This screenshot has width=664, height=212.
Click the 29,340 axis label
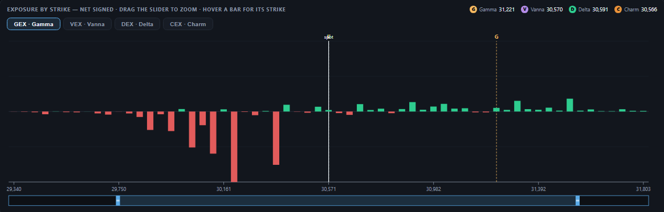14,189
